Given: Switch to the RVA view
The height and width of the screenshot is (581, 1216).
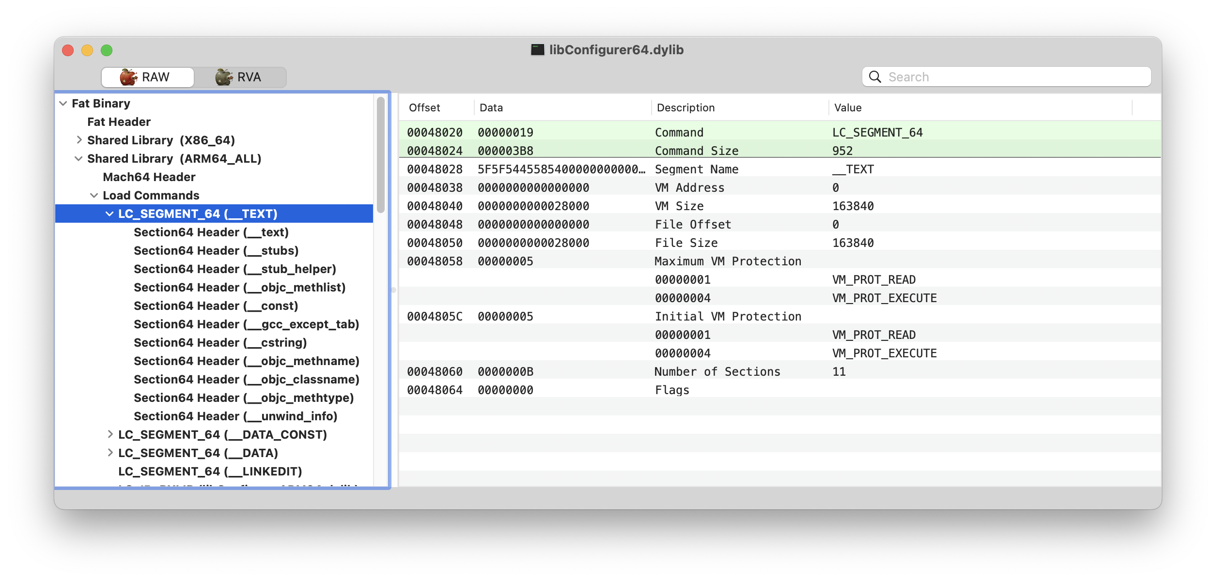Looking at the screenshot, I should 248,76.
